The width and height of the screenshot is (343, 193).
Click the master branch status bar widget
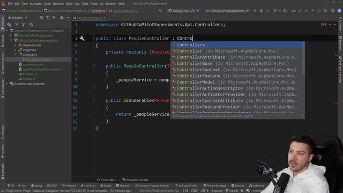pos(232,191)
